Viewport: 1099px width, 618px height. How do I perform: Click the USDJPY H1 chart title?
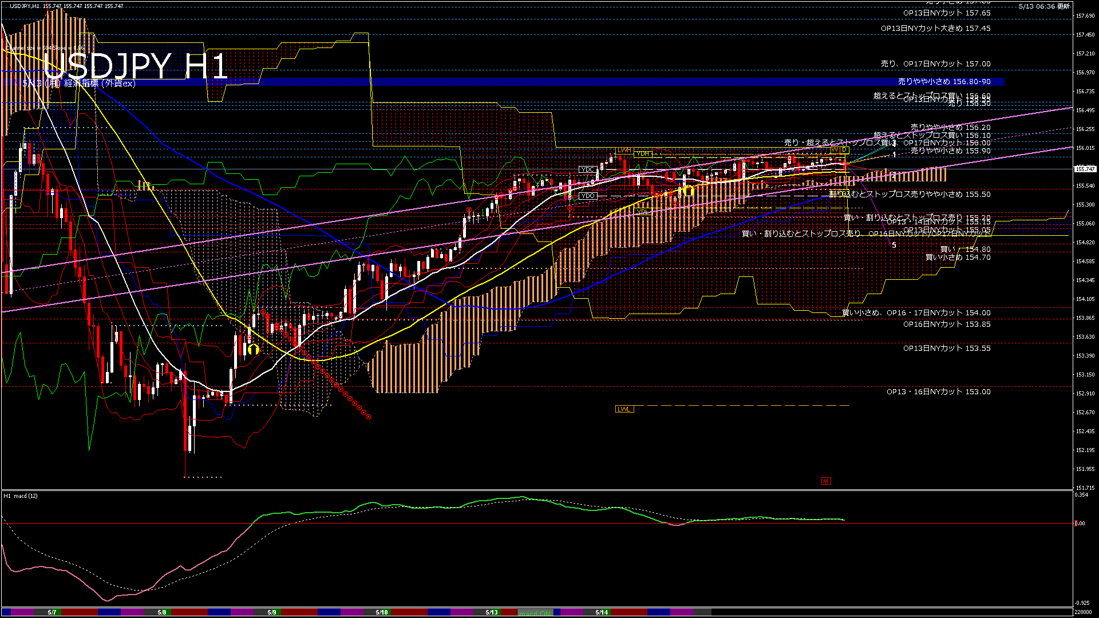(x=136, y=66)
